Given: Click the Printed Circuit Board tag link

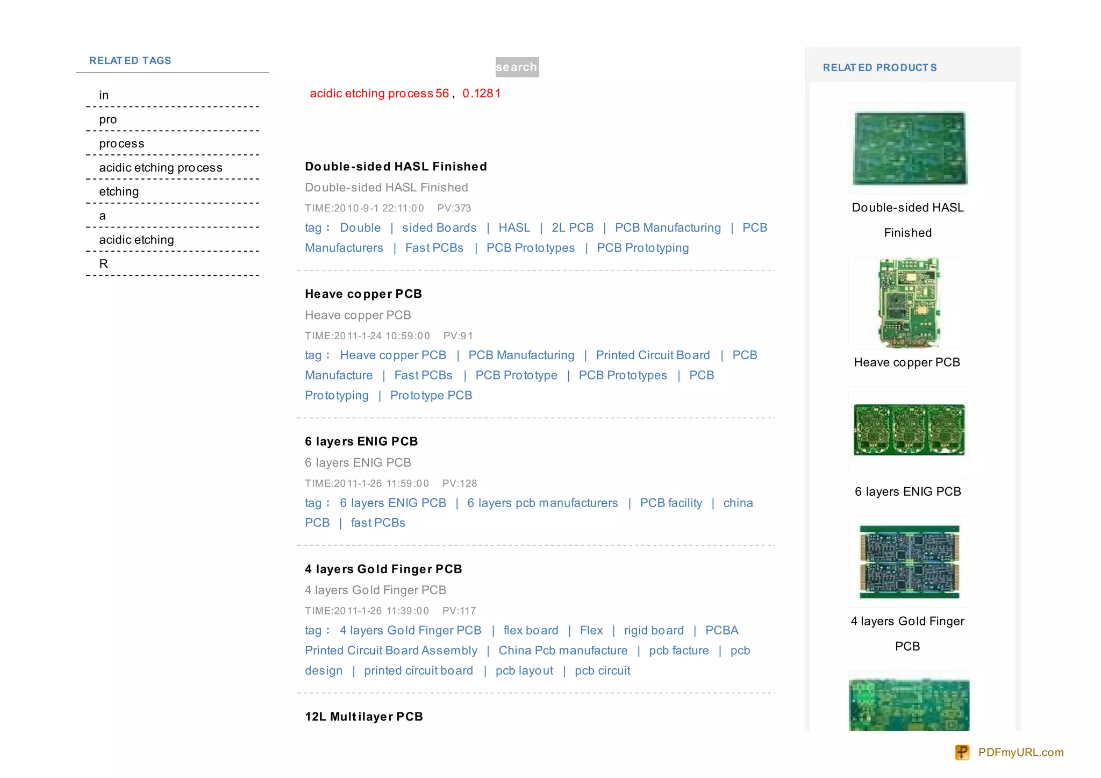Looking at the screenshot, I should point(653,355).
